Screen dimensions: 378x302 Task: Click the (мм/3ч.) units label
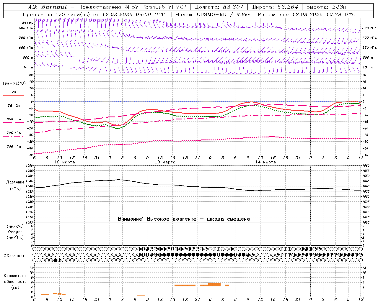(15, 226)
